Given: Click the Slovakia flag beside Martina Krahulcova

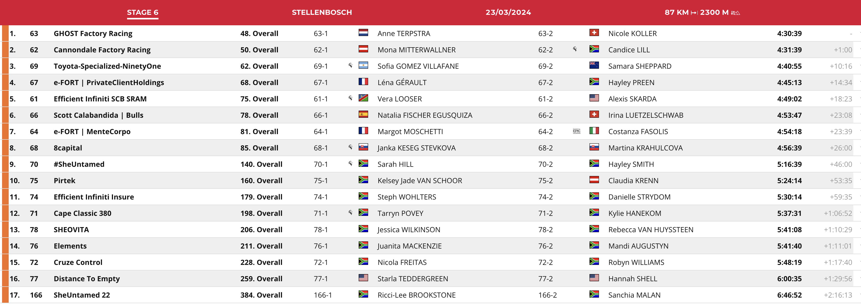Looking at the screenshot, I should (x=594, y=147).
